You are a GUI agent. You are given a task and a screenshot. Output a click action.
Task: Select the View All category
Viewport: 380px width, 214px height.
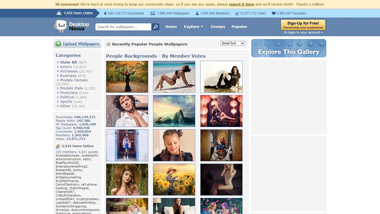[68, 62]
